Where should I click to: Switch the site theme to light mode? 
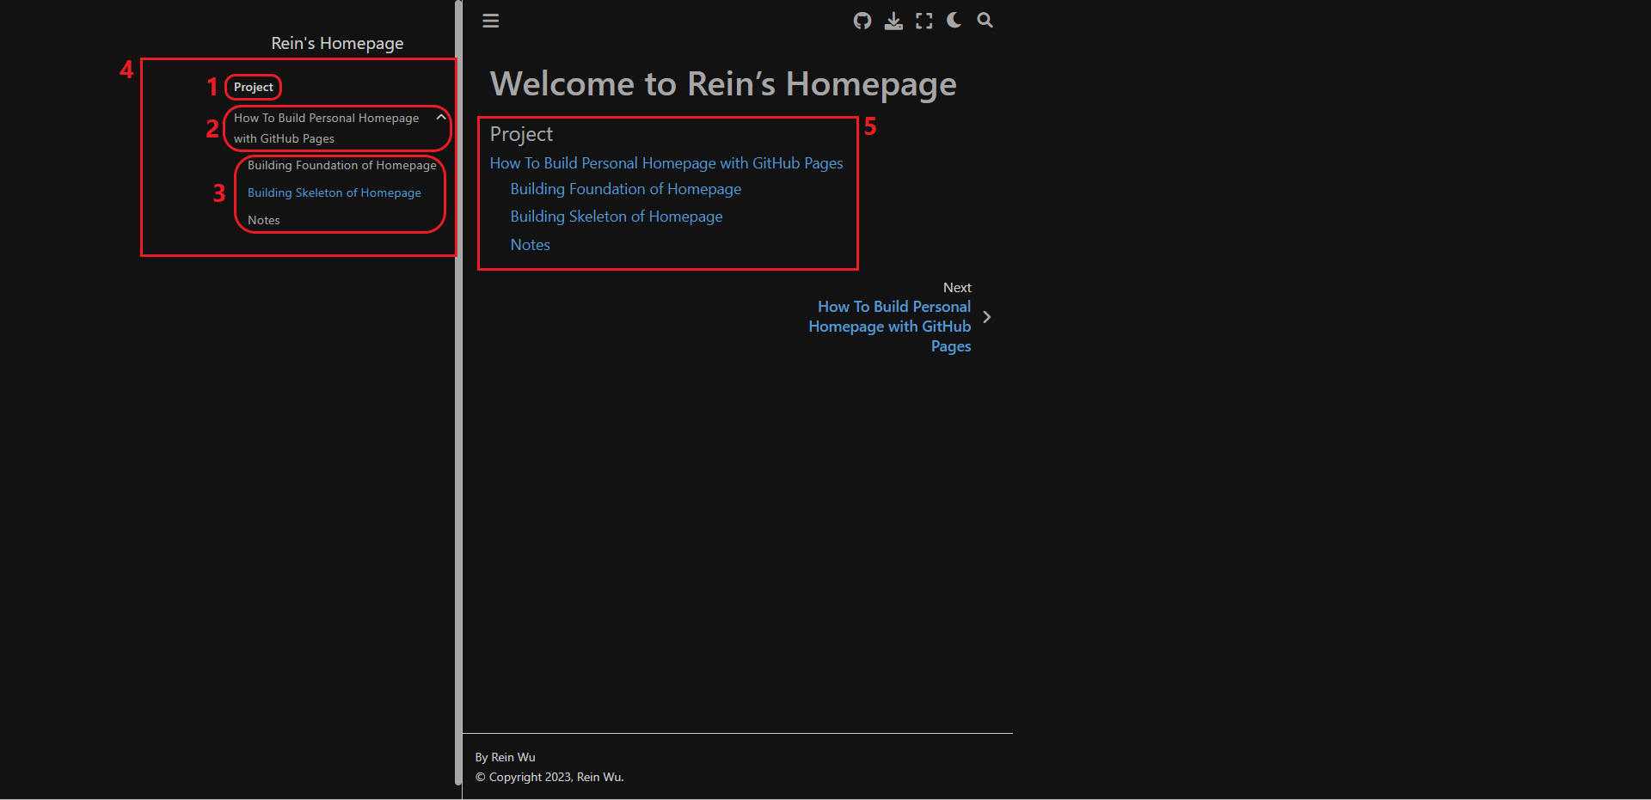[953, 20]
